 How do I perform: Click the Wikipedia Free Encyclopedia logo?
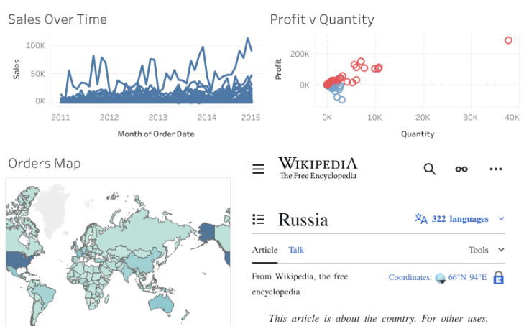(318, 169)
